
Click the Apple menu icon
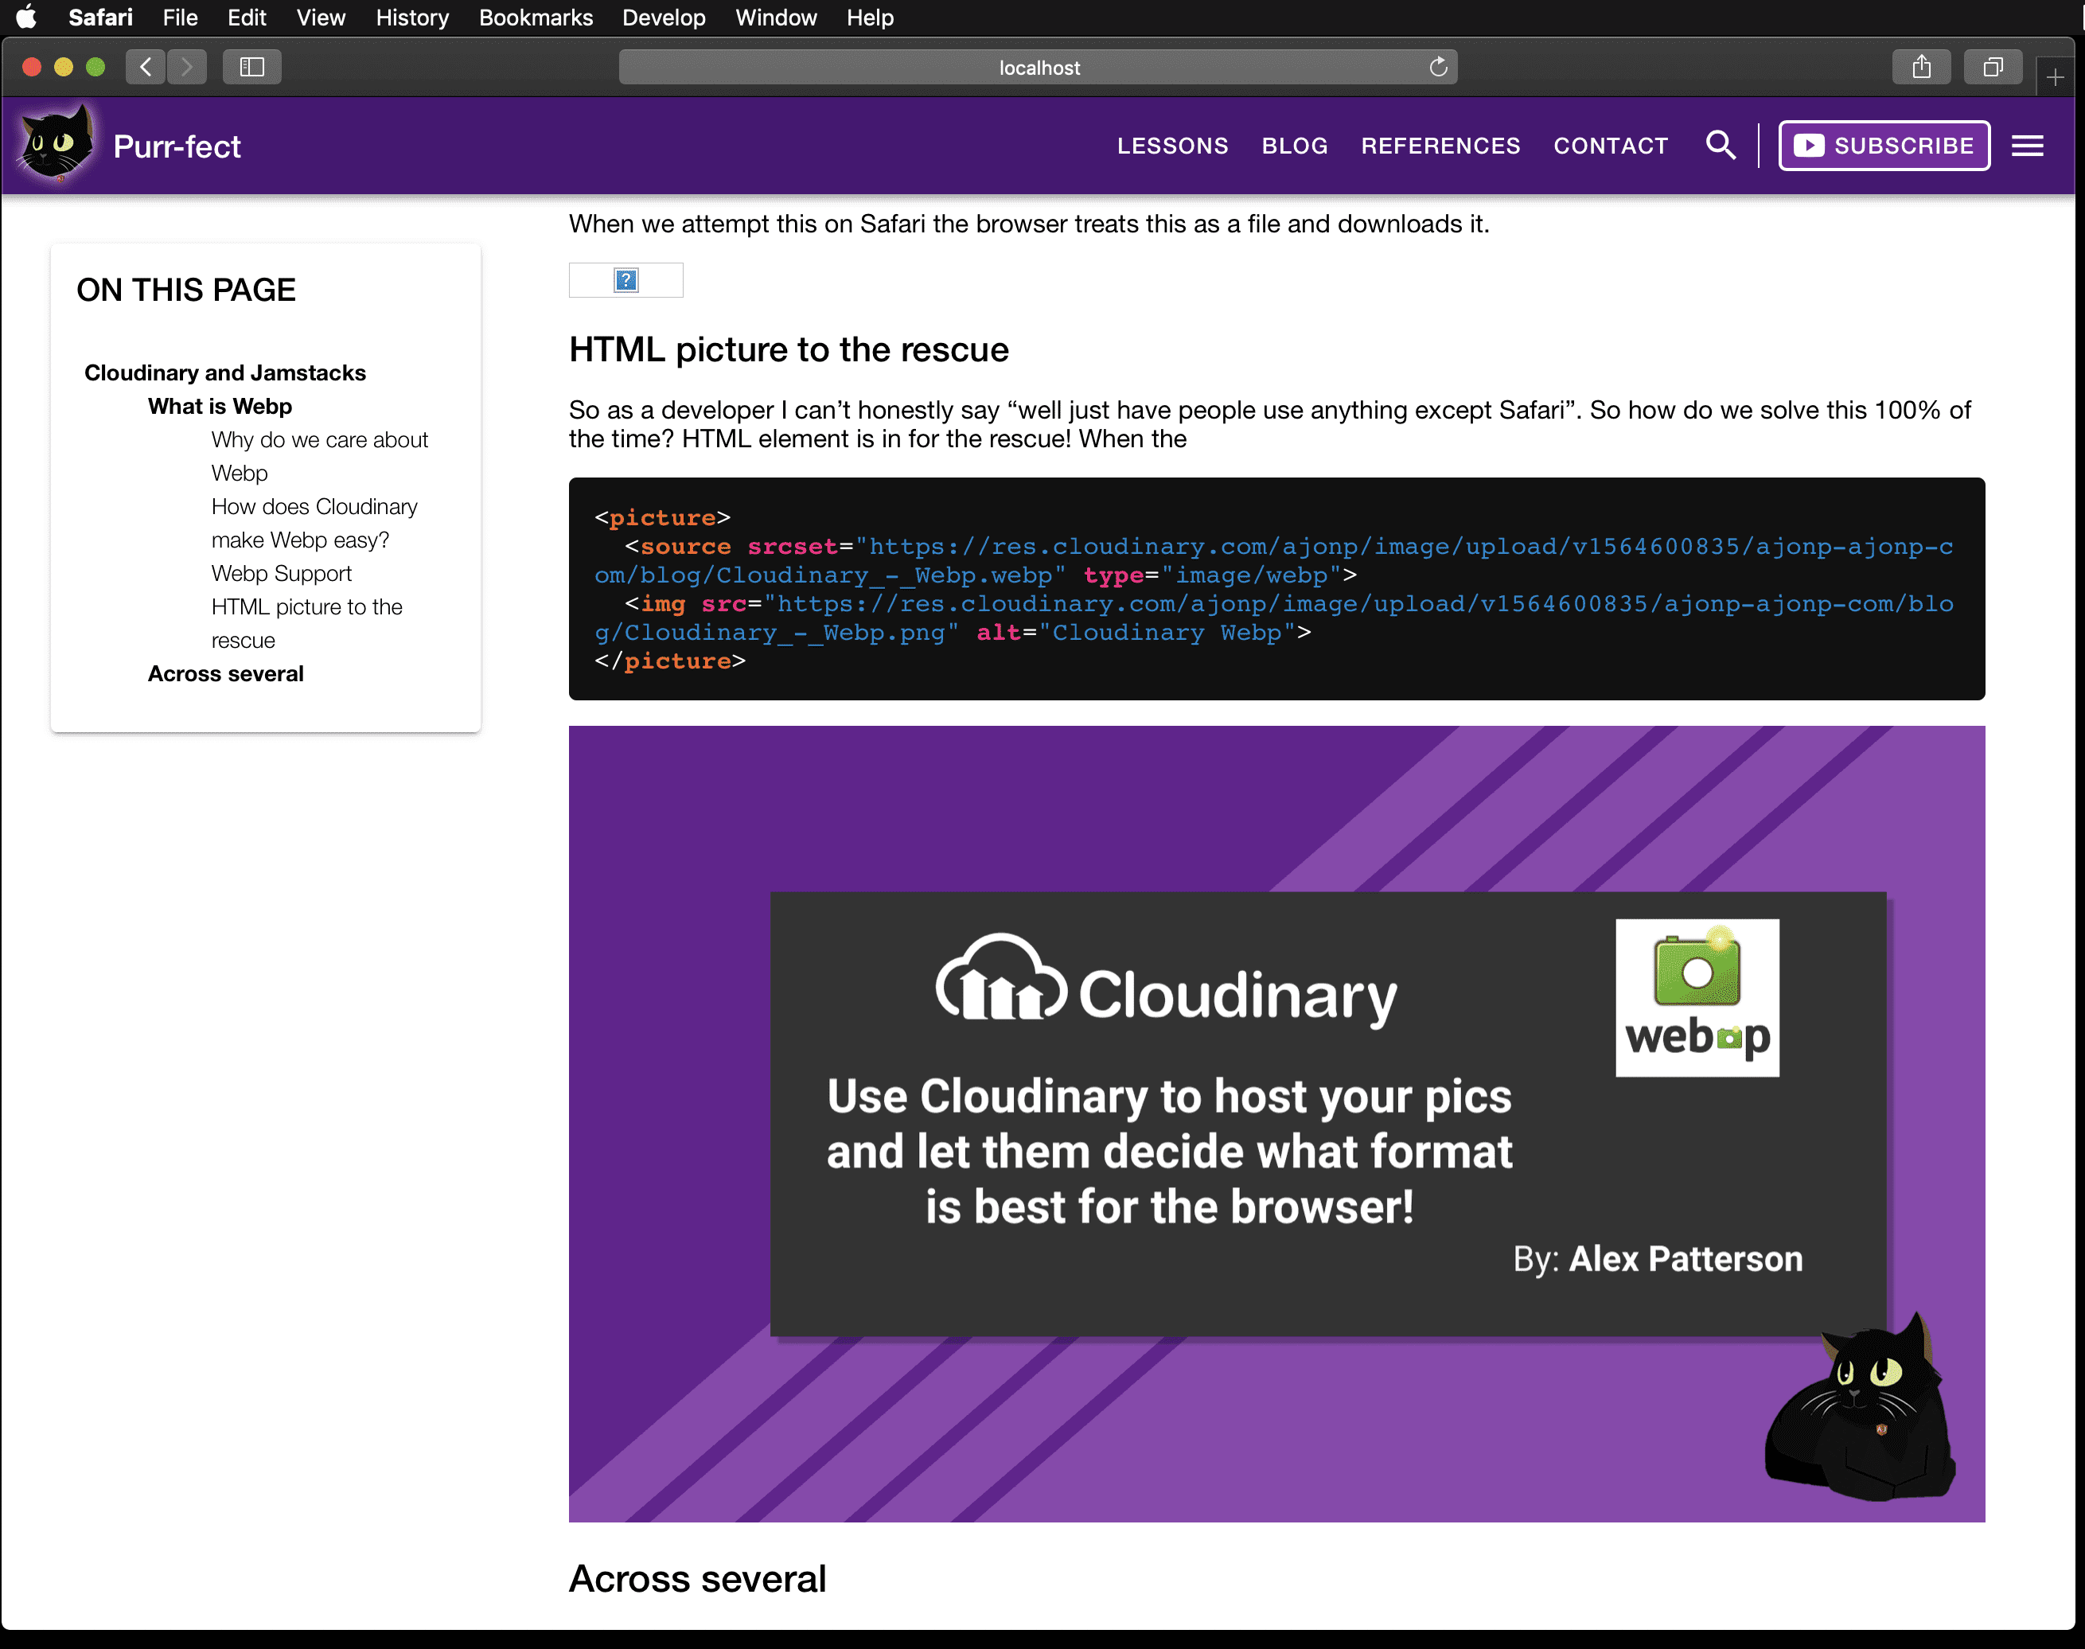tap(27, 18)
